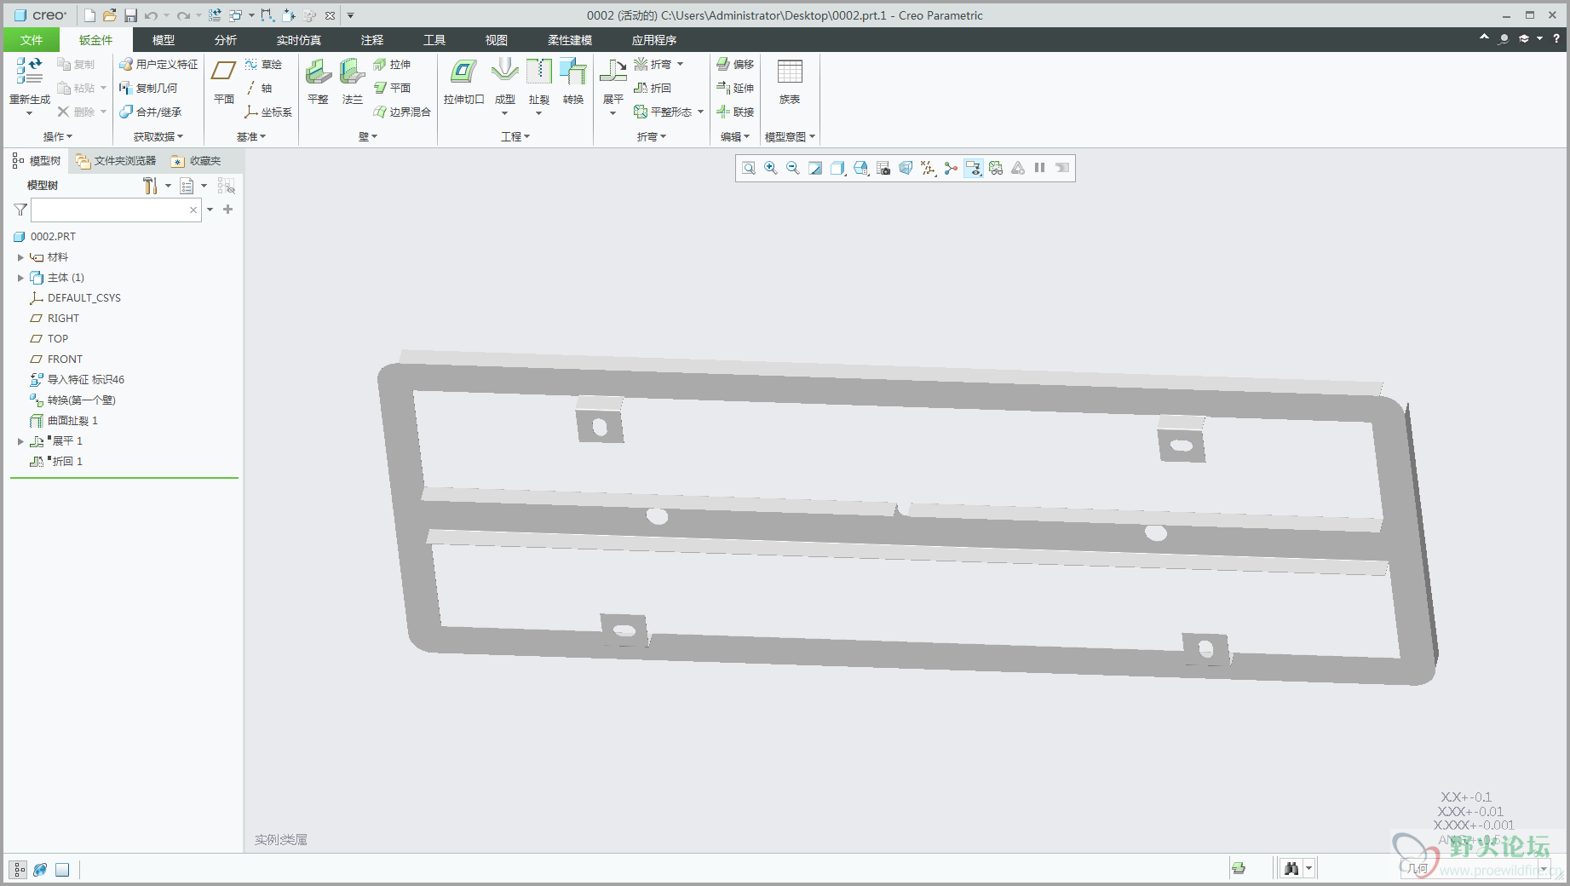Switch to the 注释 ribbon tab
The image size is (1570, 886).
pos(372,40)
